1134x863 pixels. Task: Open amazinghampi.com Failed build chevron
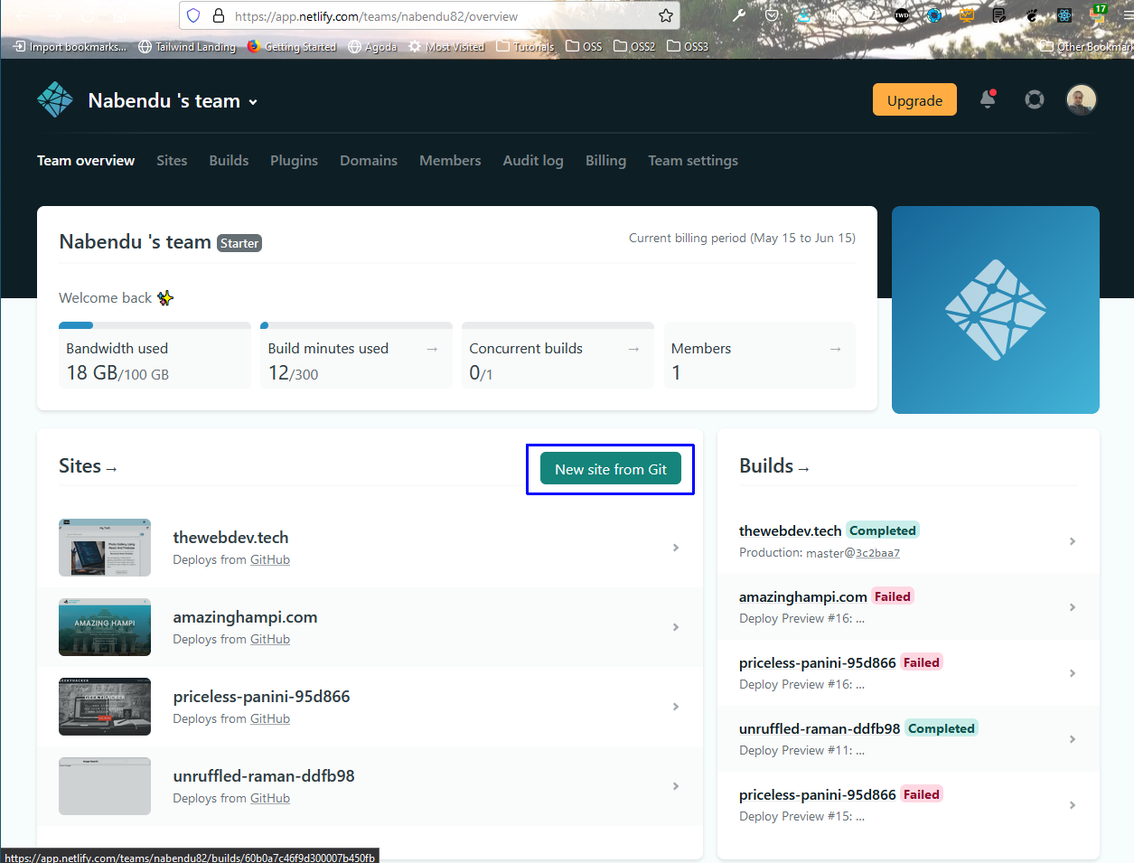point(1073,607)
